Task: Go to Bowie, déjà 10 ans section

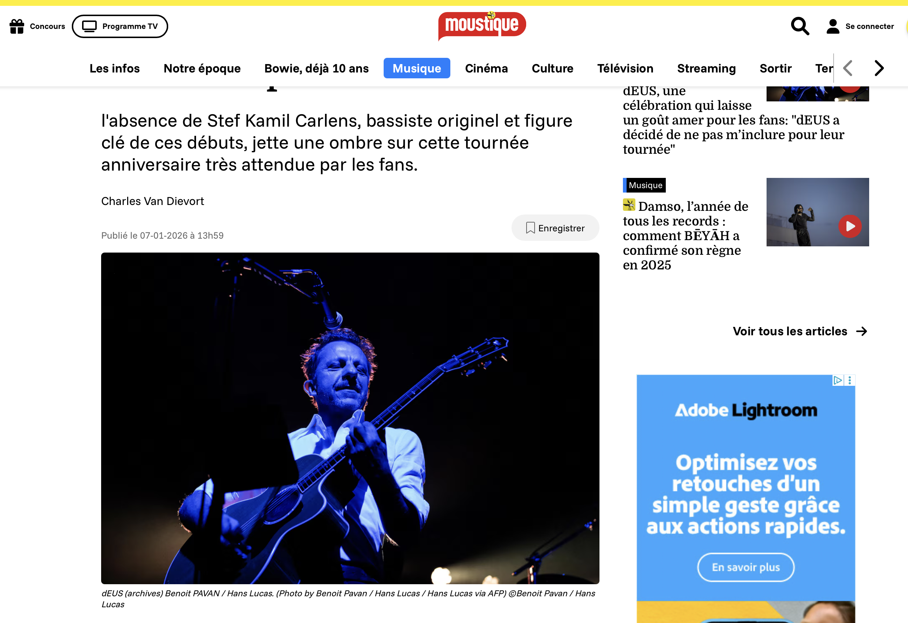Action: coord(316,68)
